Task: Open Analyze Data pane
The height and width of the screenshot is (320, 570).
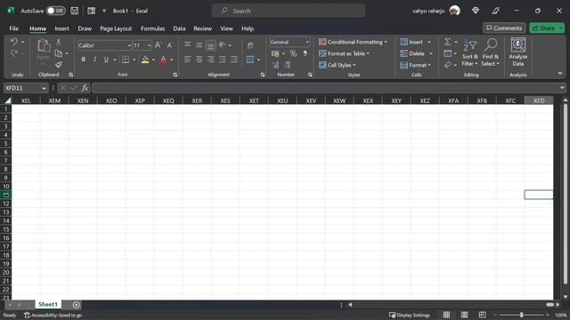Action: (518, 52)
